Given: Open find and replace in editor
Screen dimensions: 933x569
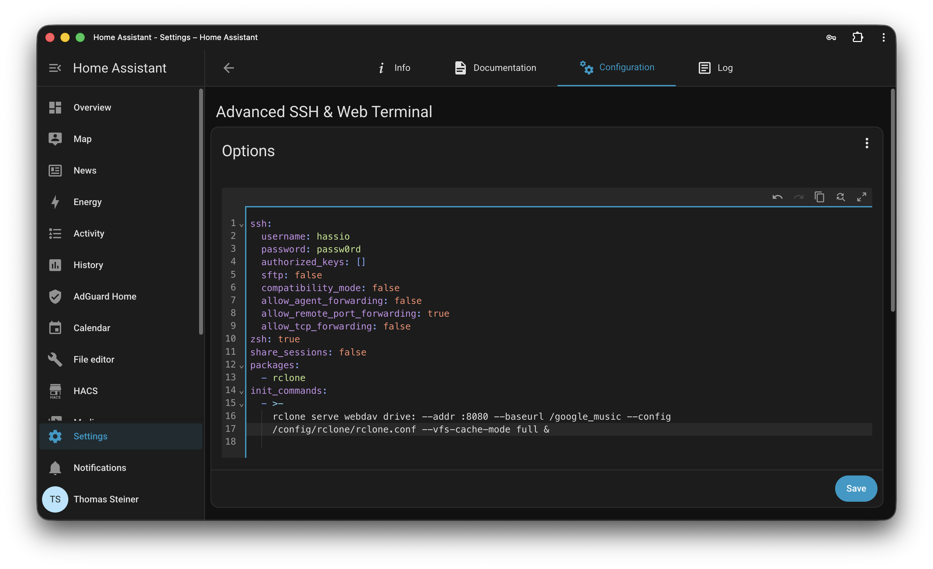Looking at the screenshot, I should pos(841,197).
